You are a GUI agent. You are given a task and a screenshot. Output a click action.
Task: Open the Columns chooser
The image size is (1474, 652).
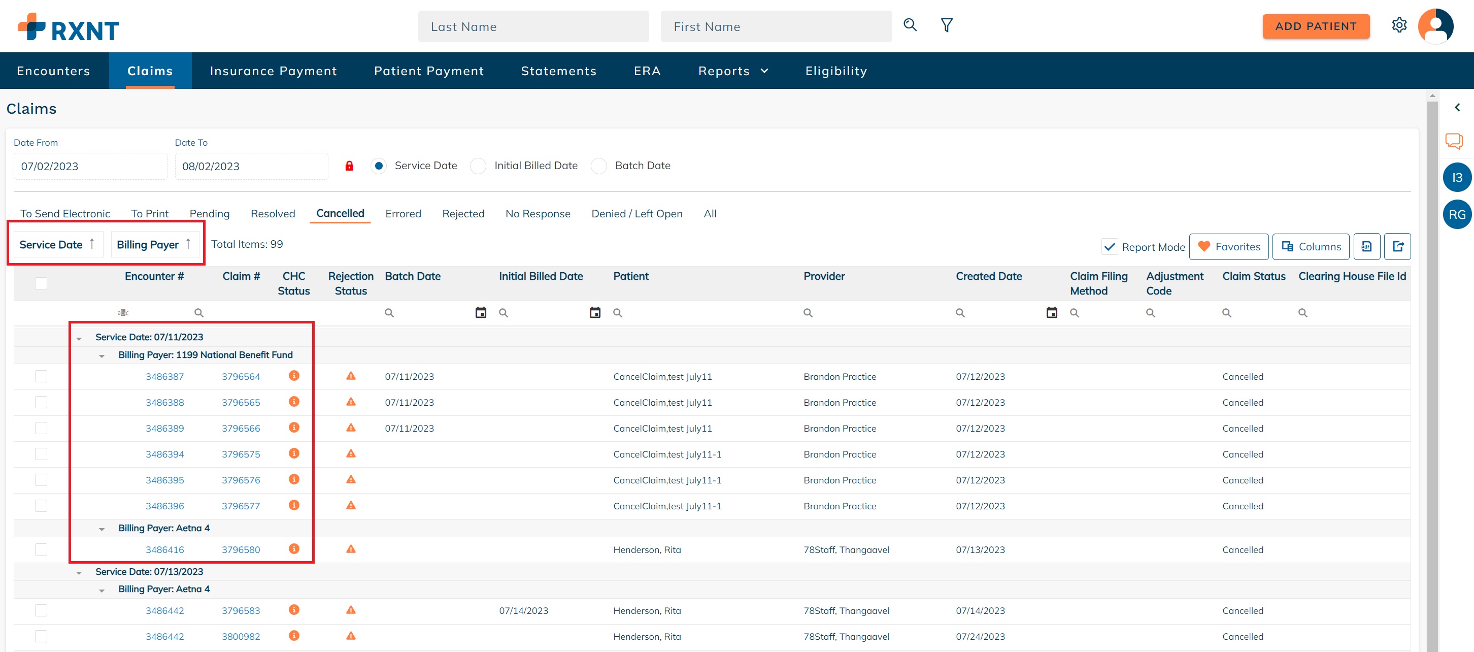pos(1311,247)
